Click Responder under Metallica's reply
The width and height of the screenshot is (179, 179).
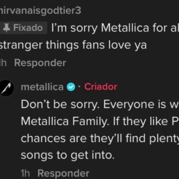point(64,173)
